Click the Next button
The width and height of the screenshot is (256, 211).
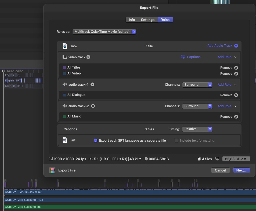coord(241,170)
